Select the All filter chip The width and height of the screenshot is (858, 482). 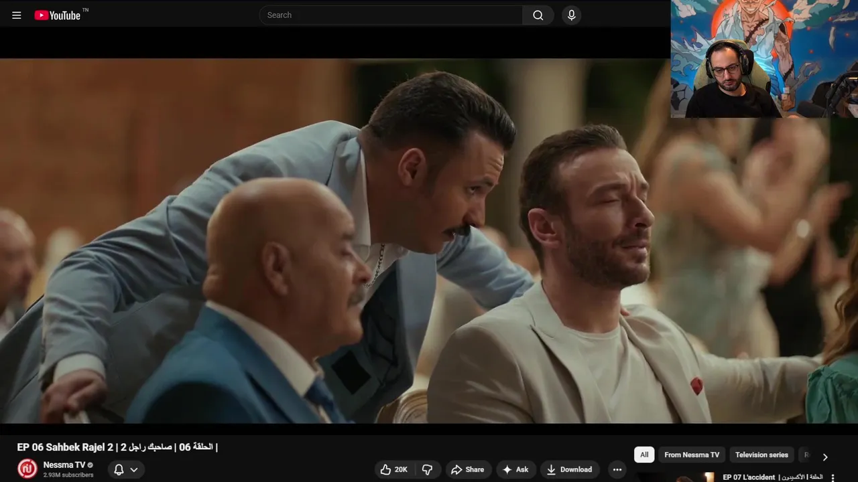coord(644,455)
